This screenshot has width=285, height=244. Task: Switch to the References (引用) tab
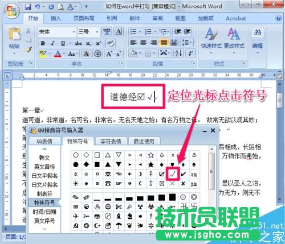[x=112, y=18]
